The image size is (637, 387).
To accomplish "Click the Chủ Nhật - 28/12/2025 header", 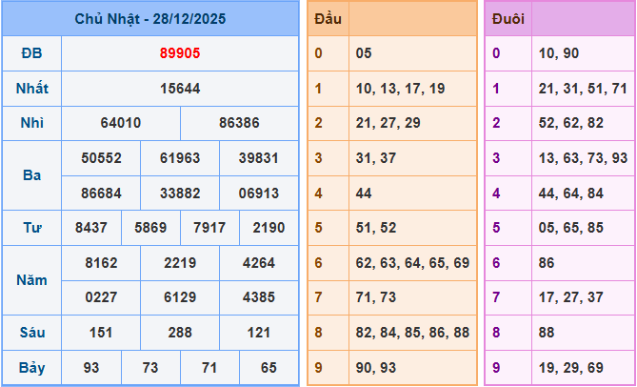I will click(150, 19).
